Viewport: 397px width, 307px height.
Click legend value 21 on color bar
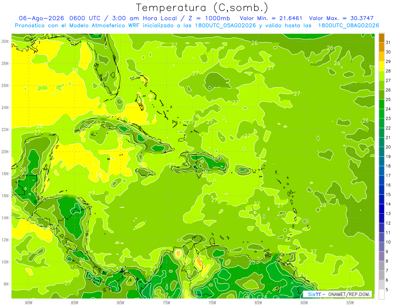(x=388, y=137)
